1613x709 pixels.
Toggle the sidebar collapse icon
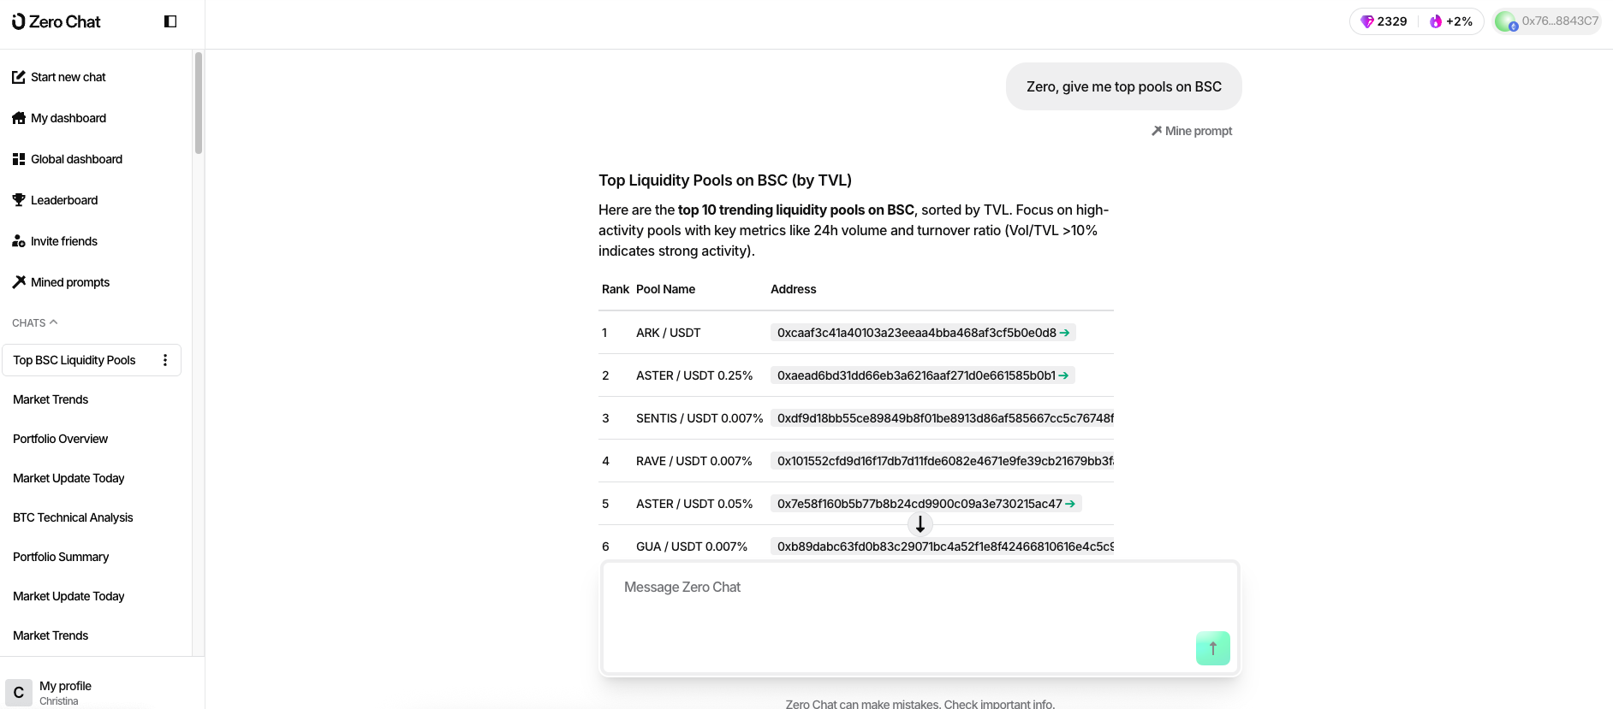[x=170, y=21]
